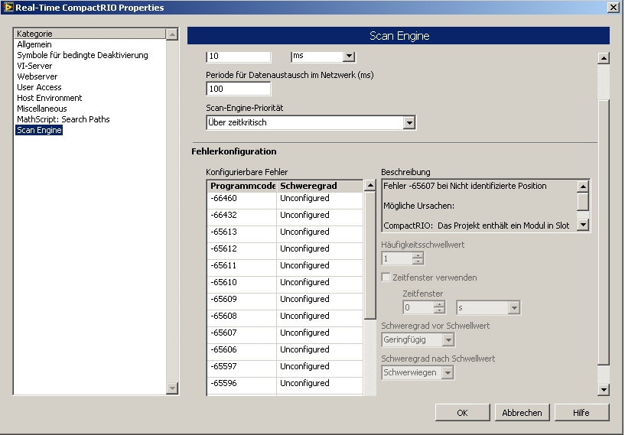Click Scan Engine page scroll down arrow

[x=604, y=390]
